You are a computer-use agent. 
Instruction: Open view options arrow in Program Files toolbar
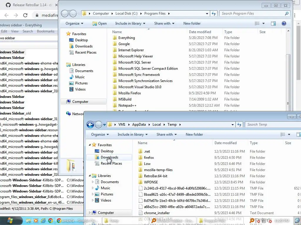coord(263,23)
